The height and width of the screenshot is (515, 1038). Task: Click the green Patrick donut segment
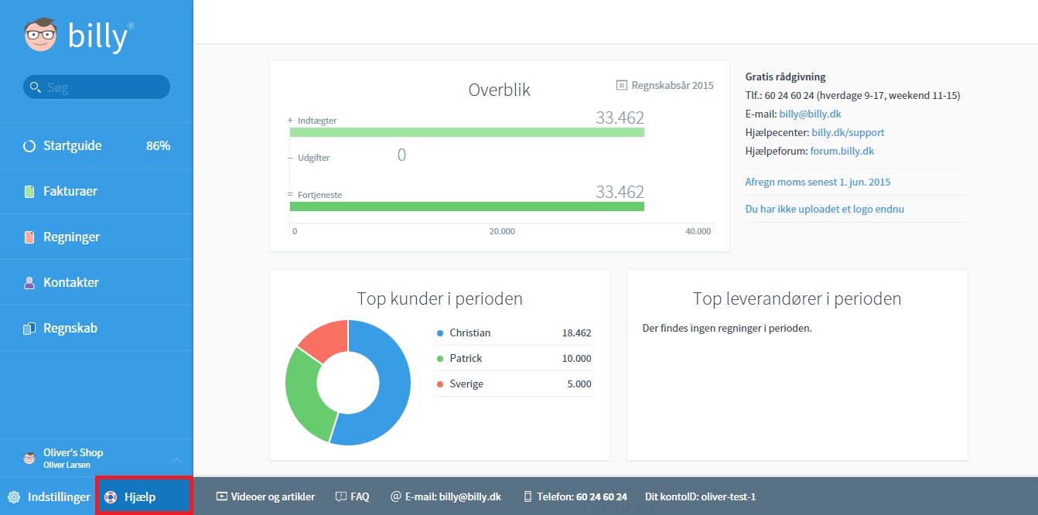tap(302, 394)
